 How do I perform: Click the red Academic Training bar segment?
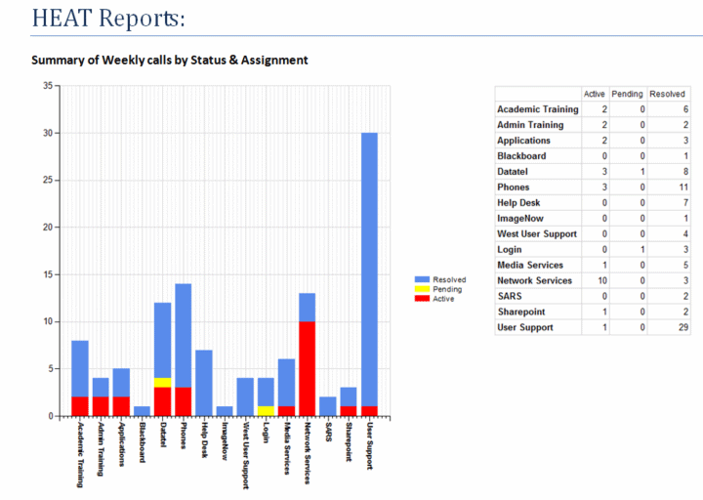(80, 406)
